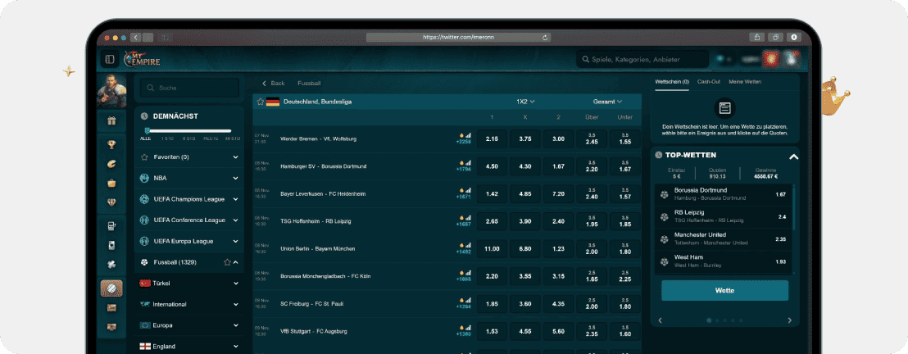Click the Back link above the league

(x=274, y=84)
